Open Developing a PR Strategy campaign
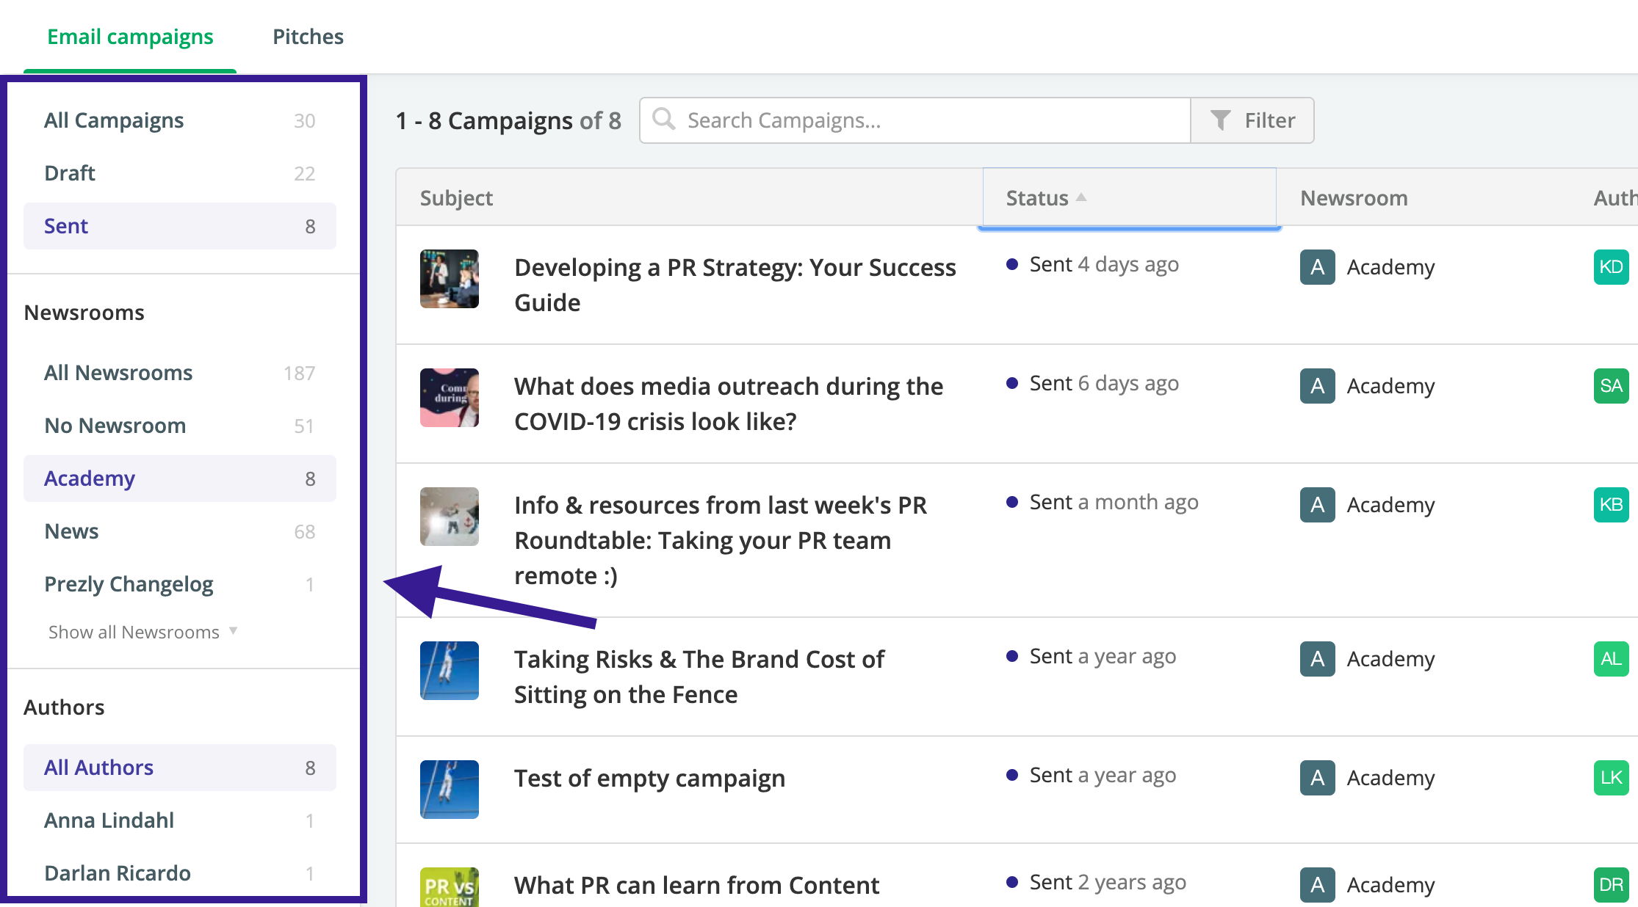This screenshot has height=907, width=1638. coord(735,285)
